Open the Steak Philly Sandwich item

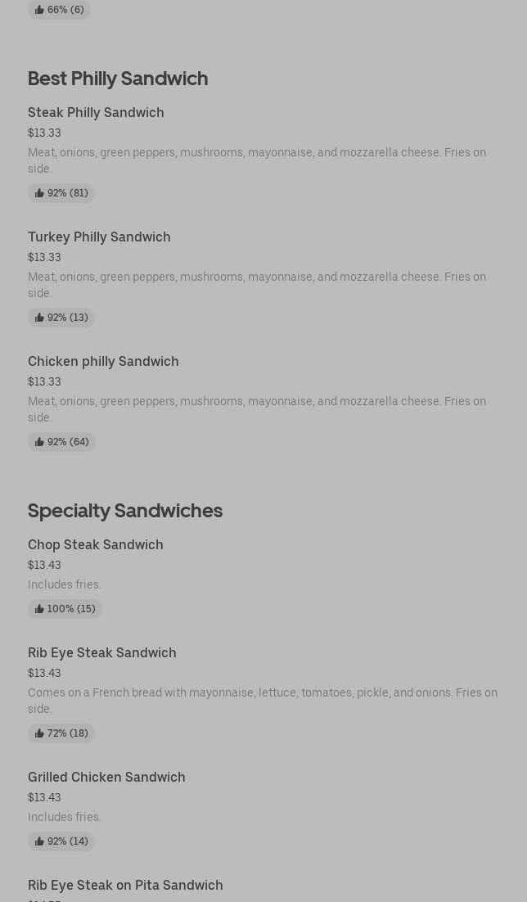(96, 112)
